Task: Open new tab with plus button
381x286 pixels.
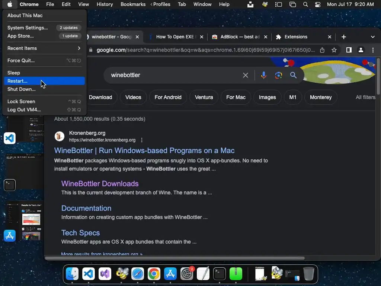Action: (343, 37)
